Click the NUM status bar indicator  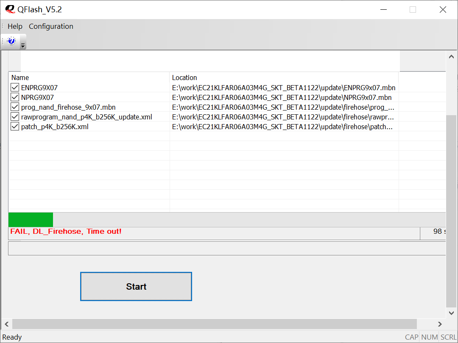coord(429,337)
